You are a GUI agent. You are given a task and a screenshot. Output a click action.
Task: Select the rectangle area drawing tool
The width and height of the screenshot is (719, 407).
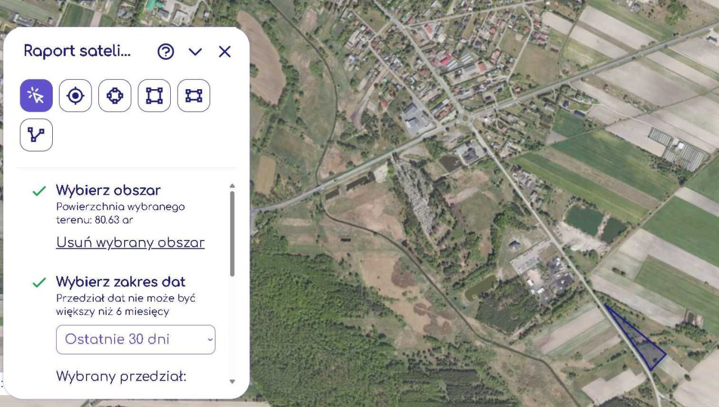pyautogui.click(x=194, y=96)
